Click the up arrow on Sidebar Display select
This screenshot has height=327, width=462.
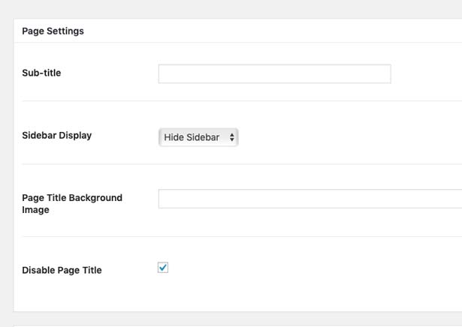[232, 135]
